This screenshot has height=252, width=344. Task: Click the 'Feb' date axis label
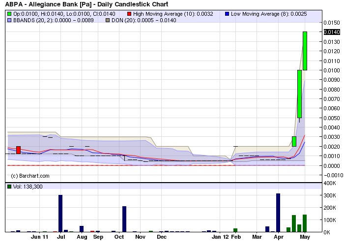coord(236,237)
